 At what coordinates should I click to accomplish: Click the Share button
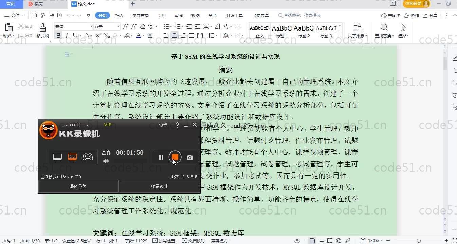(x=430, y=15)
